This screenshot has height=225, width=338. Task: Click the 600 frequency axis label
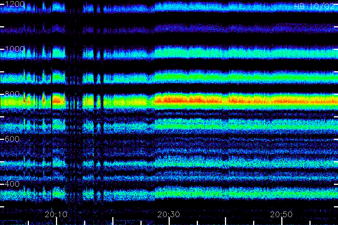[12, 139]
